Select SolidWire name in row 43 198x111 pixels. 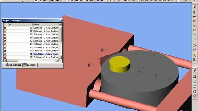tap(46, 44)
